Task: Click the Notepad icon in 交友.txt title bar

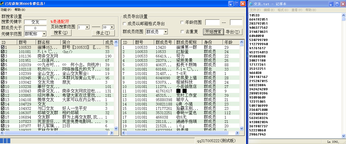Action: (251, 4)
